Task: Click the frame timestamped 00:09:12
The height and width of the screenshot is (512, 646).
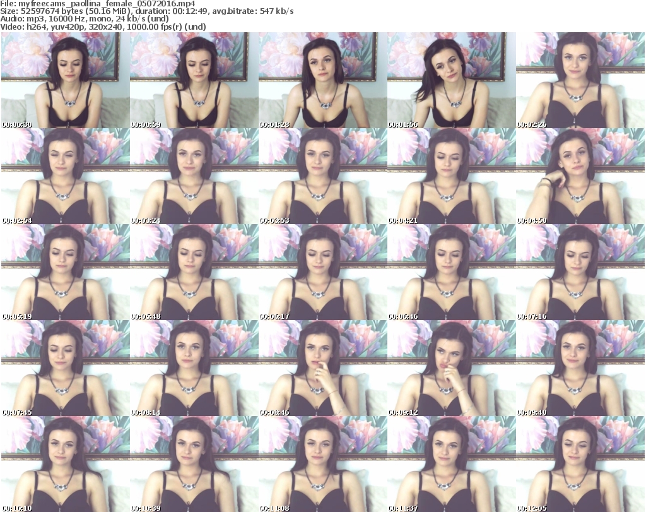Action: coord(452,368)
